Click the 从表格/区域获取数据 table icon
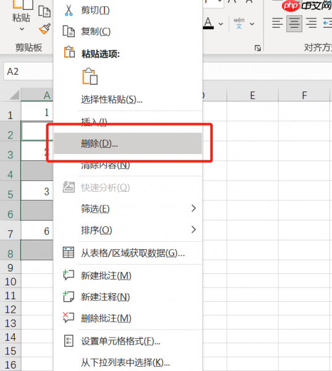 point(69,252)
